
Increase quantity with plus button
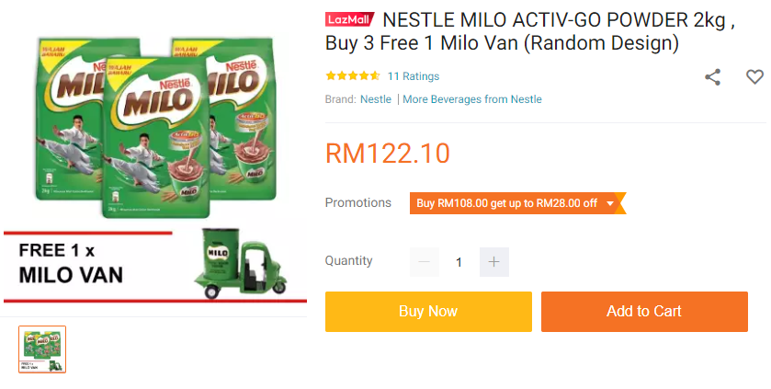click(493, 262)
